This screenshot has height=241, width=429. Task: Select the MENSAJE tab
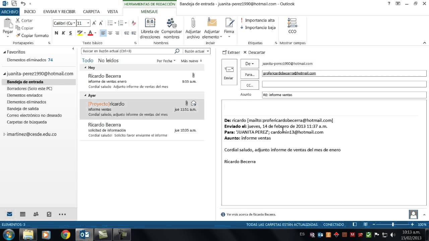tap(149, 12)
